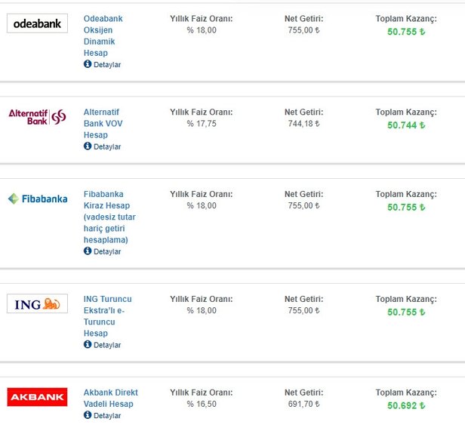Expand Detaylar for ING Turuncu Ekstra'lı

click(106, 345)
